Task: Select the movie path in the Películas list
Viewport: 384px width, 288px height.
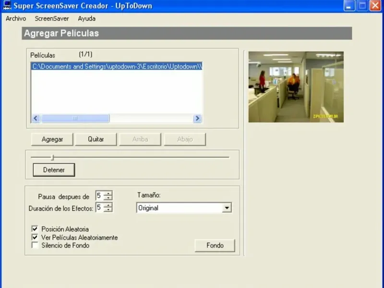Action: tap(117, 67)
